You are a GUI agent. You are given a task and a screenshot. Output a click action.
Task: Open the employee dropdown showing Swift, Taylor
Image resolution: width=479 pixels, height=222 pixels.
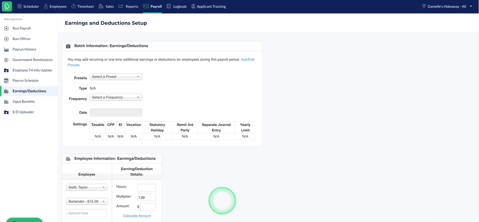coord(87,187)
